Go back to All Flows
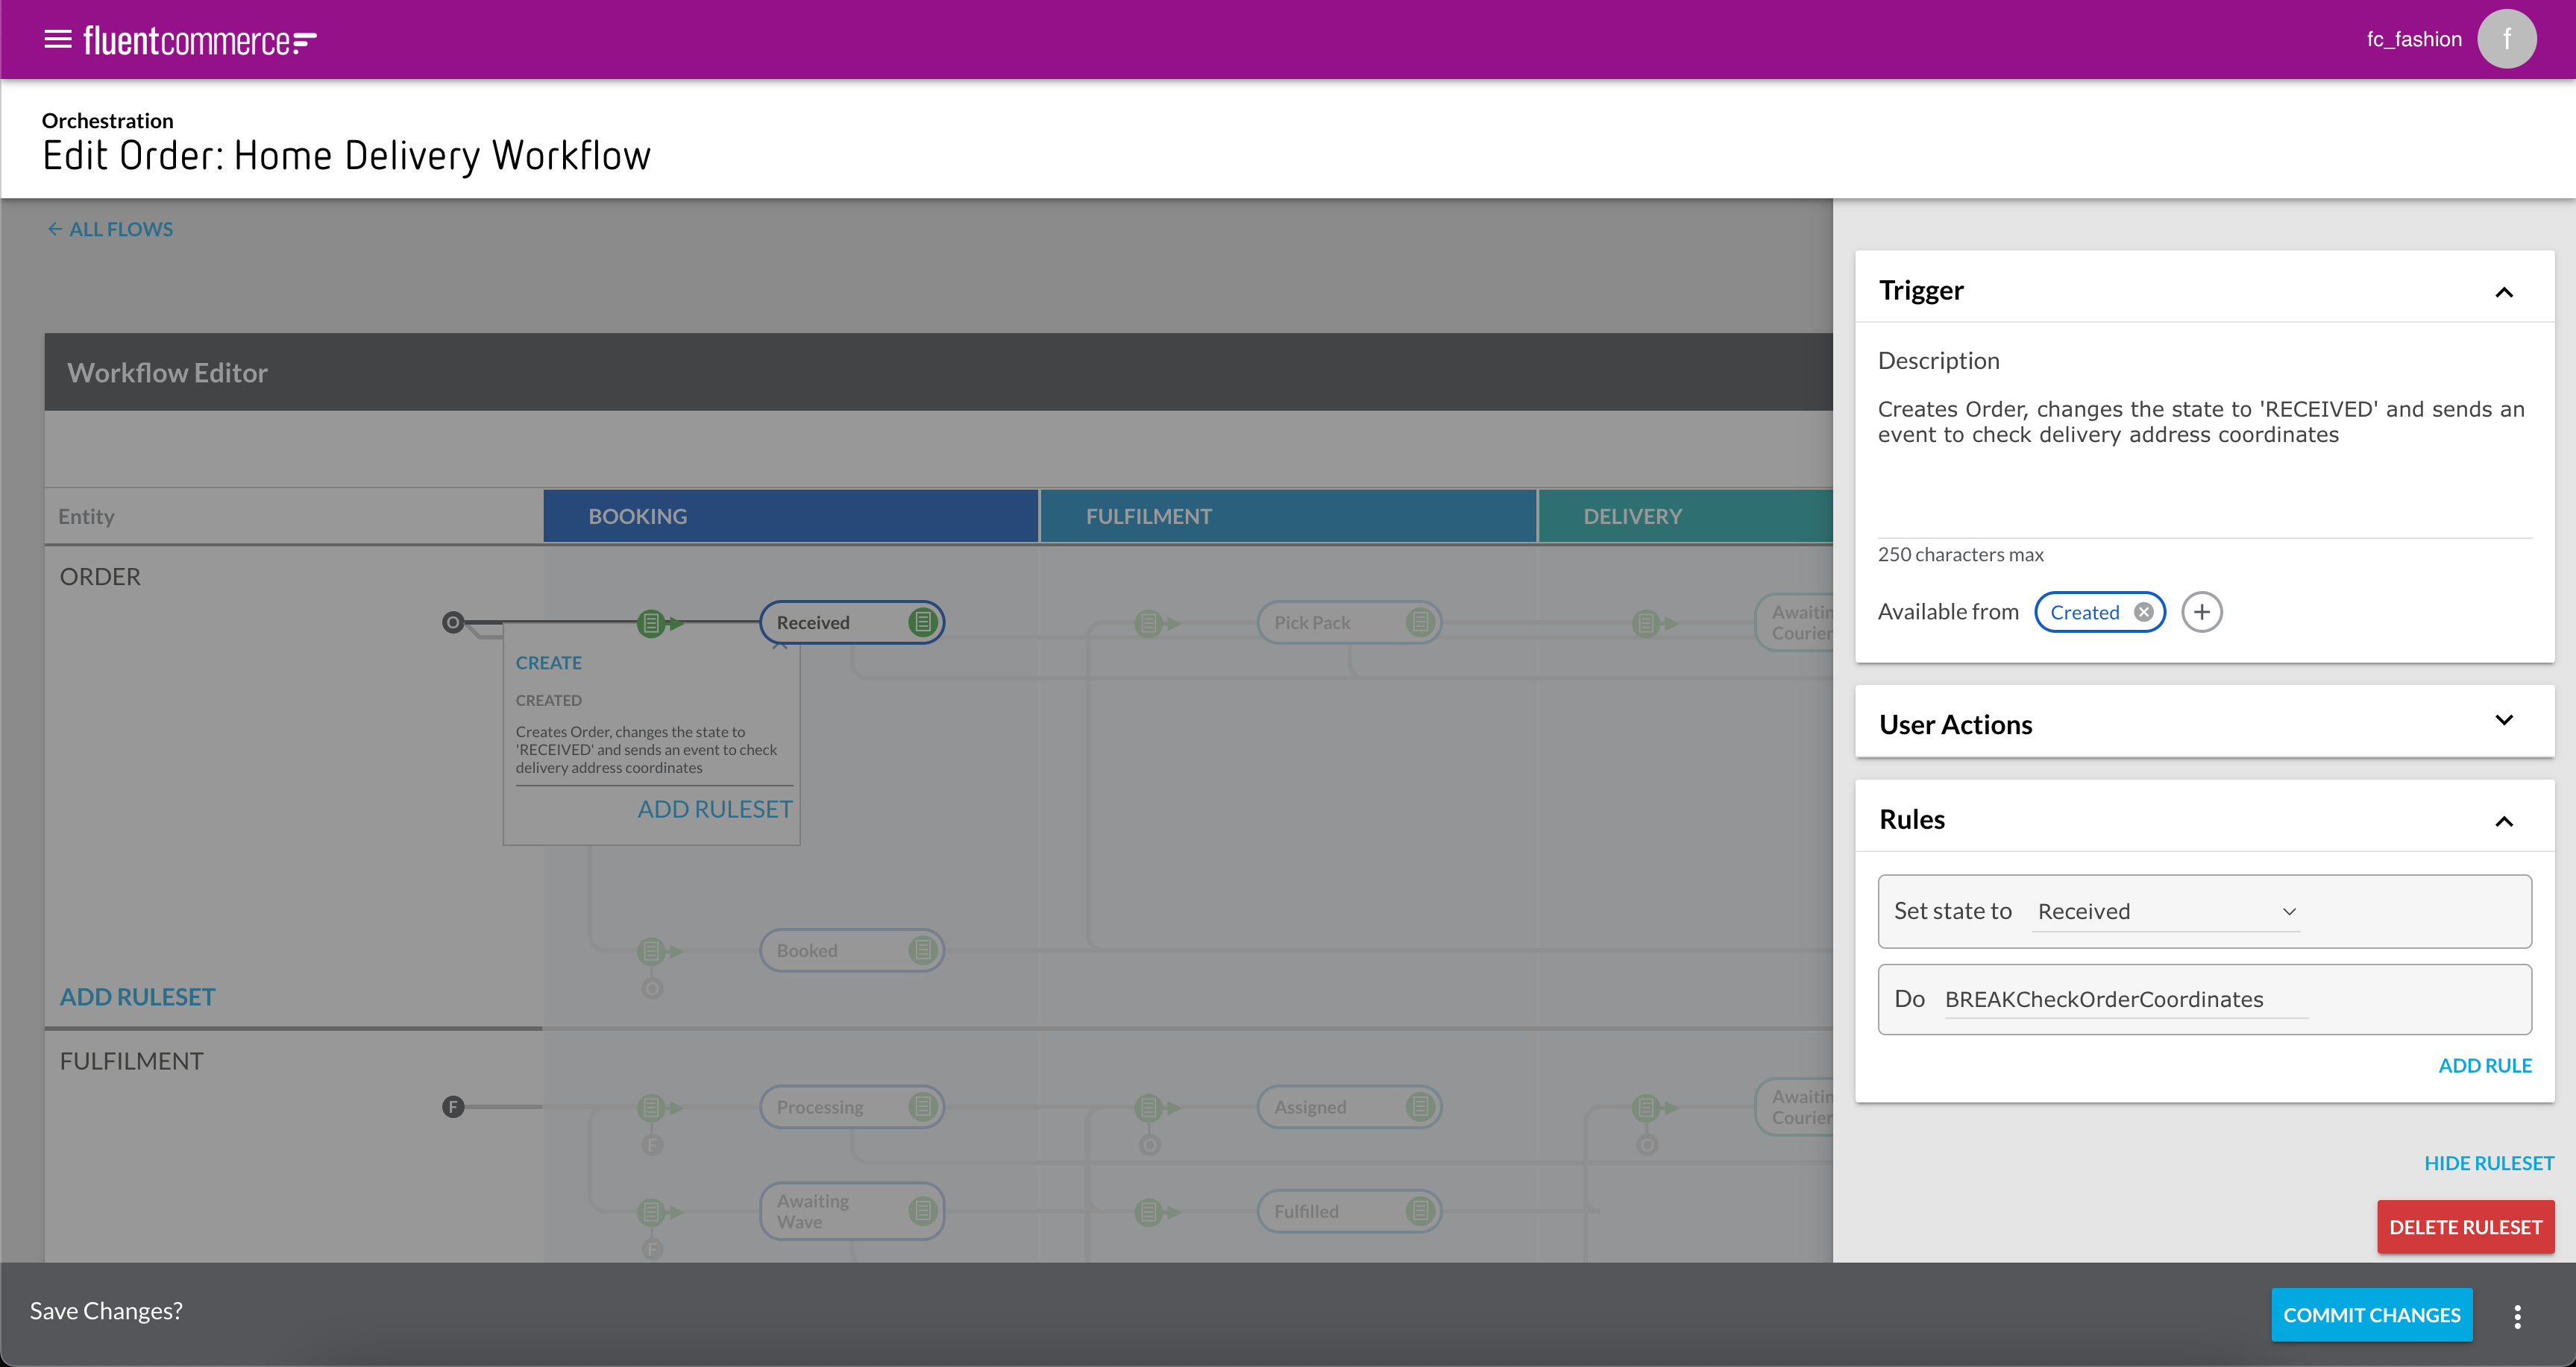Image resolution: width=2576 pixels, height=1367 pixels. click(111, 229)
